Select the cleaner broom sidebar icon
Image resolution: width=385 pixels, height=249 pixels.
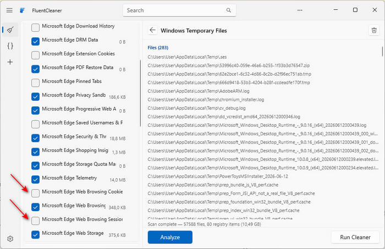(x=10, y=30)
